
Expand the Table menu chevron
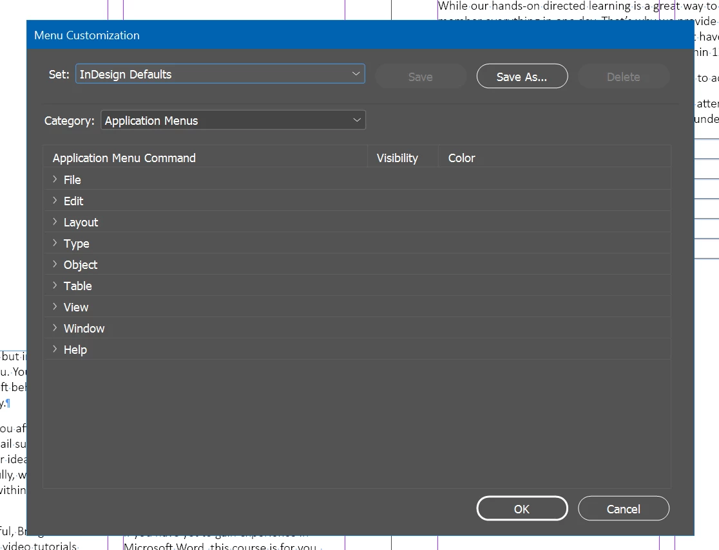(55, 286)
